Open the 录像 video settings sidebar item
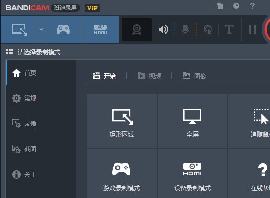The height and width of the screenshot is (198, 270). pos(42,123)
